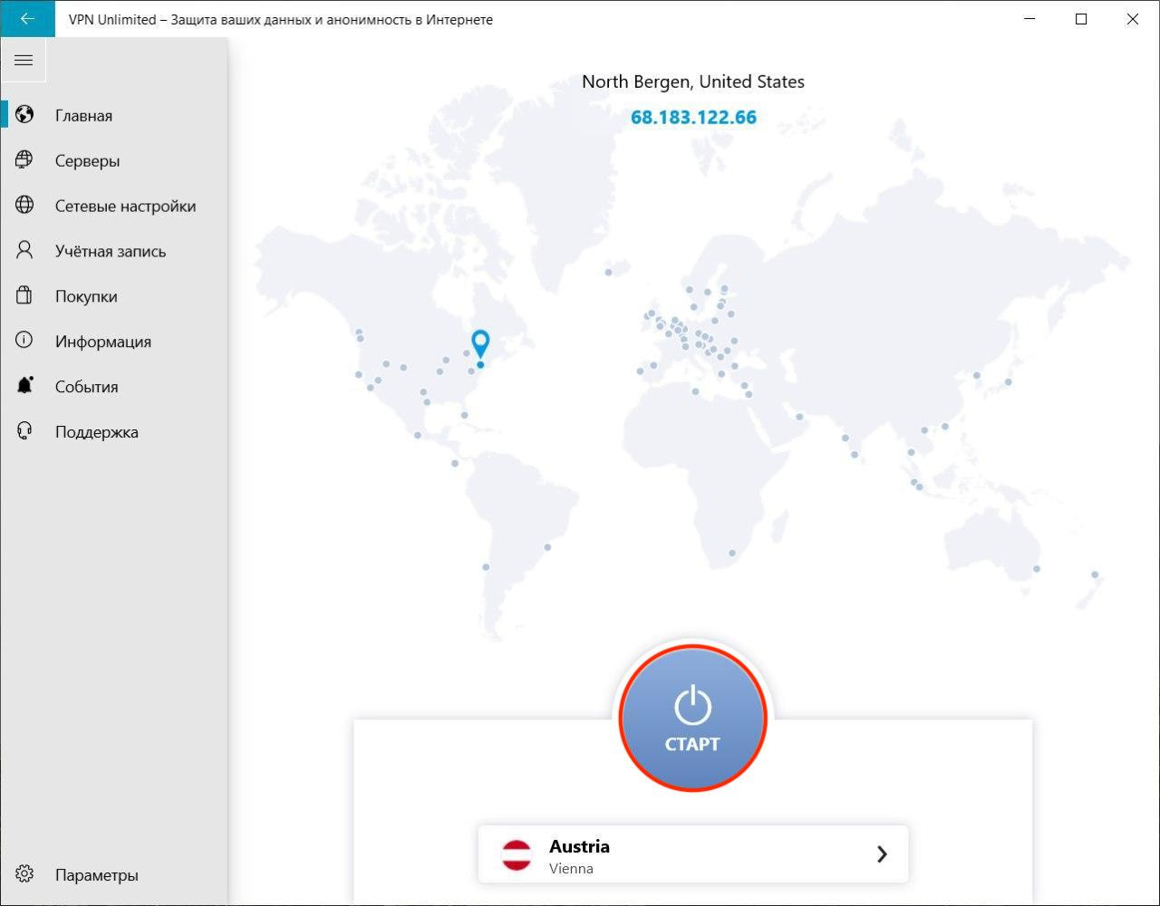The width and height of the screenshot is (1160, 906).
Task: Collapse sidebar using hamburger menu button
Action: pyautogui.click(x=24, y=61)
